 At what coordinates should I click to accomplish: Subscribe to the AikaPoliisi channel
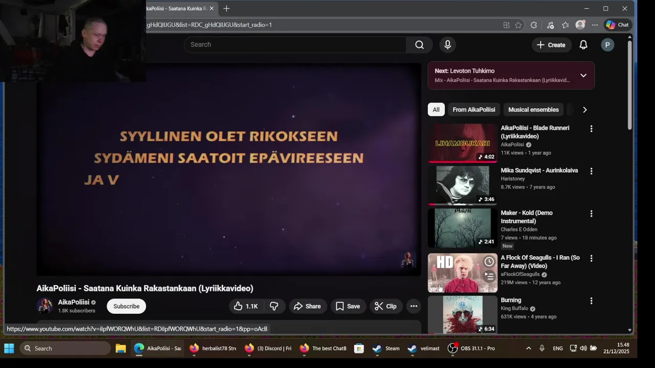coord(126,306)
